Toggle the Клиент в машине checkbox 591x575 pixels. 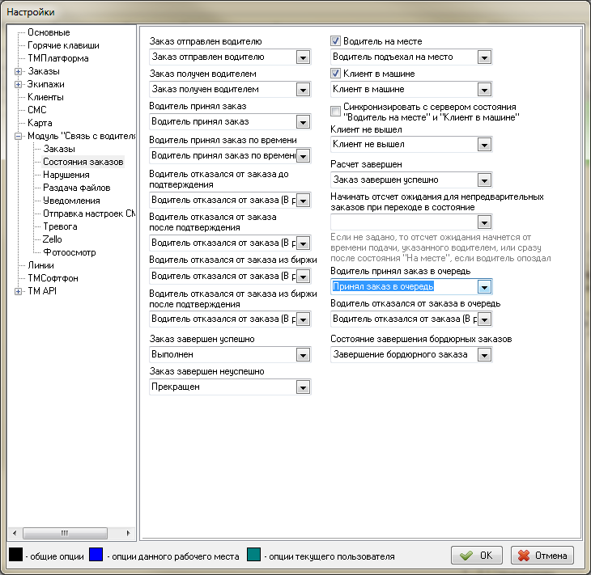(336, 74)
